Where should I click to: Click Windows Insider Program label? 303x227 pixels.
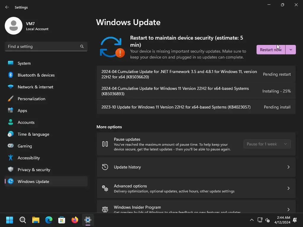point(137,207)
